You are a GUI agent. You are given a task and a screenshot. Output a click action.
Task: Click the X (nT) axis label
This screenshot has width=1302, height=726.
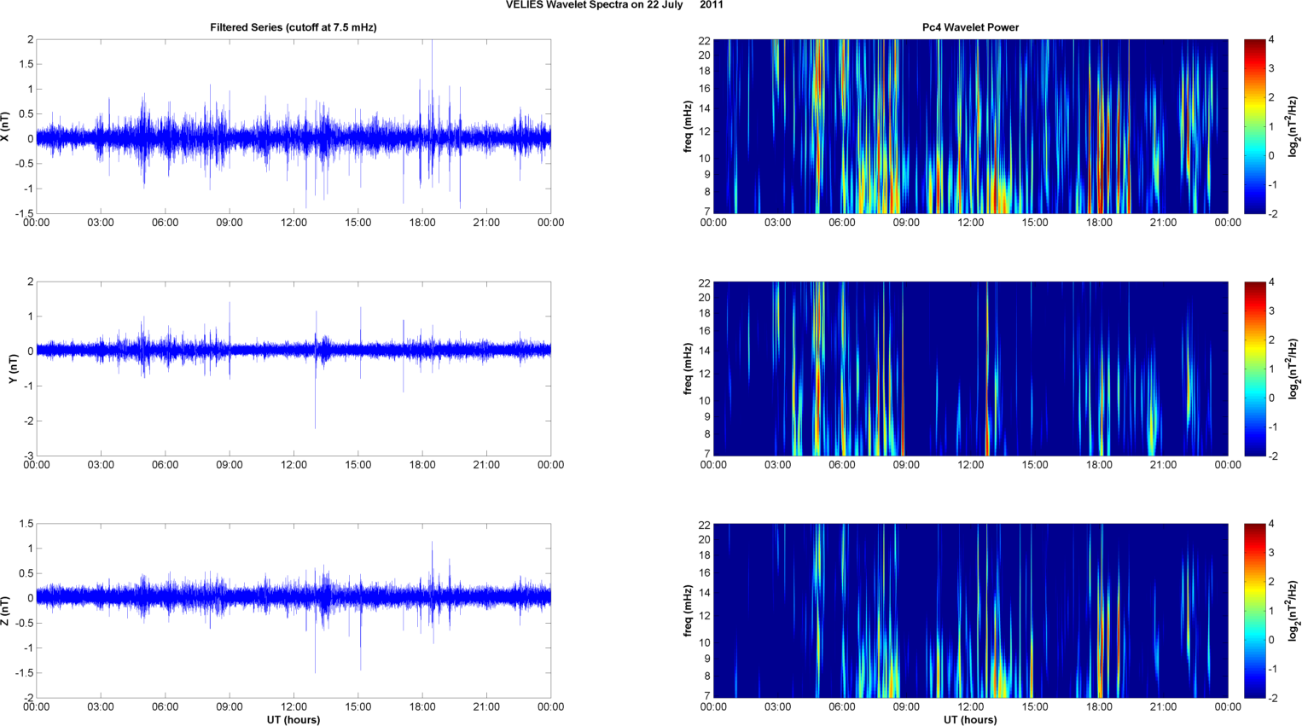coord(5,126)
